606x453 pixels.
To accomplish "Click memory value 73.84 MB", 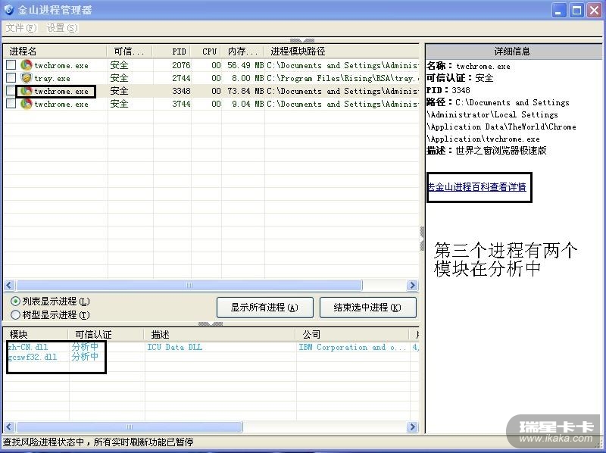I will (245, 91).
